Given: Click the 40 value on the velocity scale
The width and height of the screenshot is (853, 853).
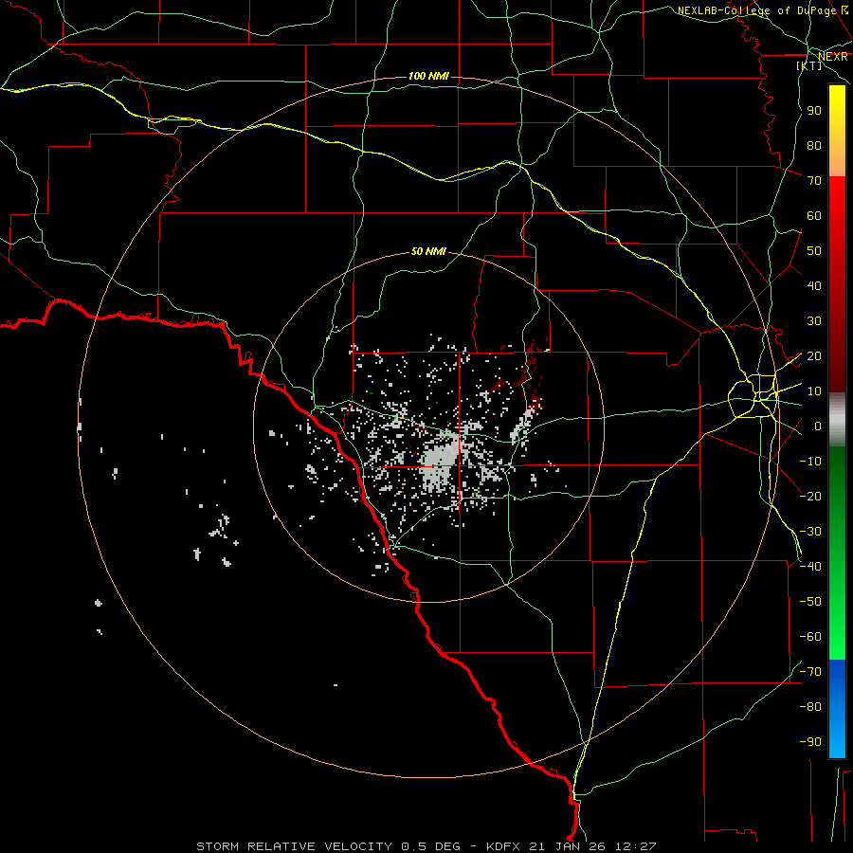Looking at the screenshot, I should click(814, 285).
